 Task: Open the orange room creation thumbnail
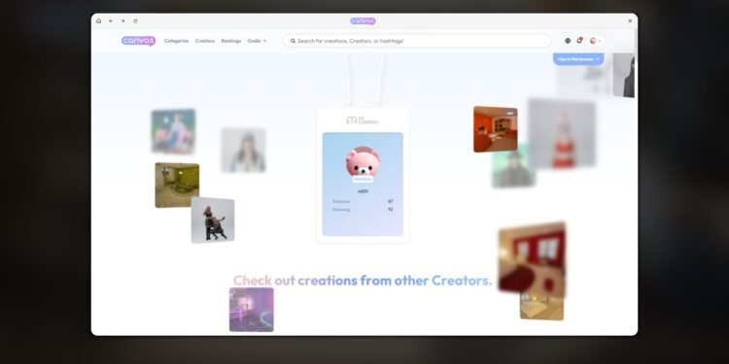[495, 129]
